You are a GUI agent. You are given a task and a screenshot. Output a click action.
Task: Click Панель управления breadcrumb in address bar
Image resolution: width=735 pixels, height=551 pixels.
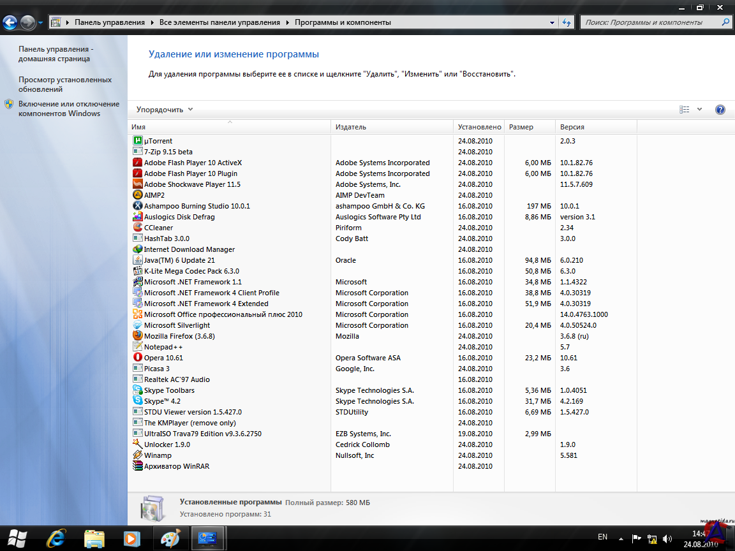(110, 22)
